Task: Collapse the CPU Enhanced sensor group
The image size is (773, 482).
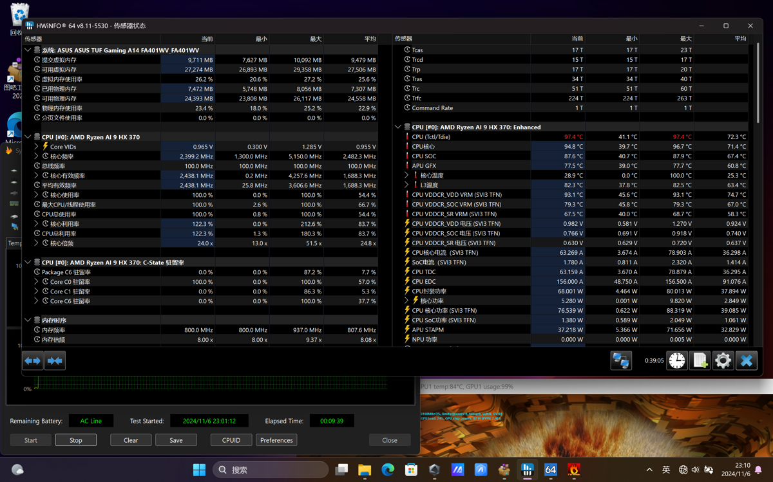Action: [x=398, y=127]
